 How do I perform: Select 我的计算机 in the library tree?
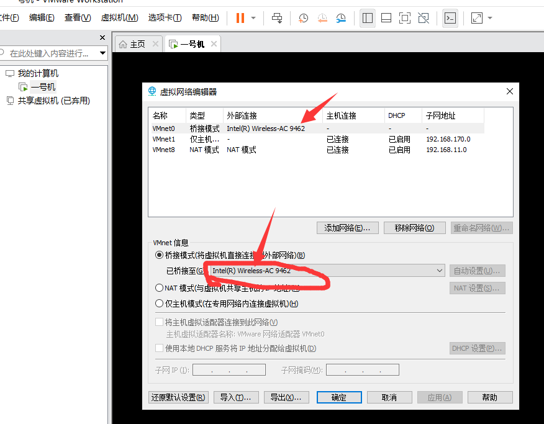[x=38, y=73]
